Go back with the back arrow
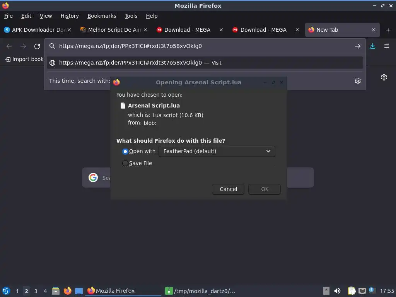 9,46
